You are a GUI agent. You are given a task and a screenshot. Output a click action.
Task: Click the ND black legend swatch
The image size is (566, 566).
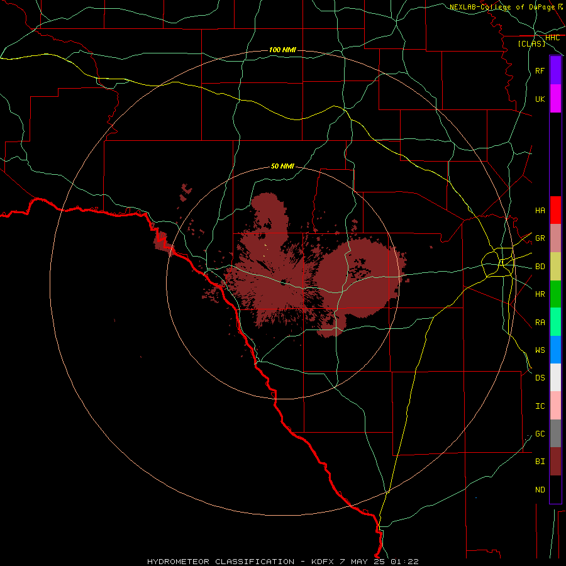point(555,489)
